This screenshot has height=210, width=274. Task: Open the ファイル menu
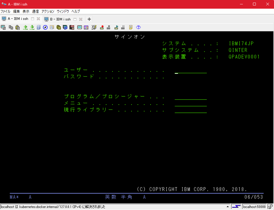5,11
